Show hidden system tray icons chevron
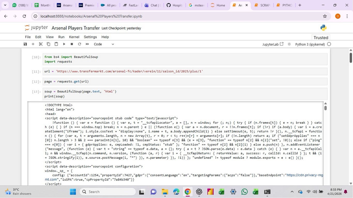This screenshot has width=353, height=198. click(292, 192)
